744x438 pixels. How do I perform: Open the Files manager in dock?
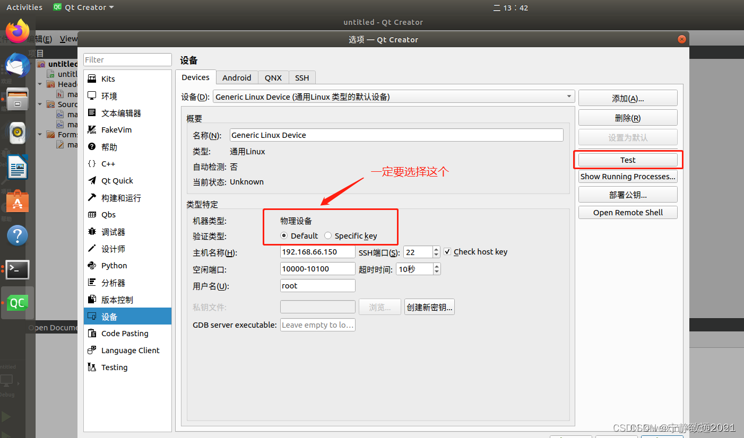click(x=18, y=99)
